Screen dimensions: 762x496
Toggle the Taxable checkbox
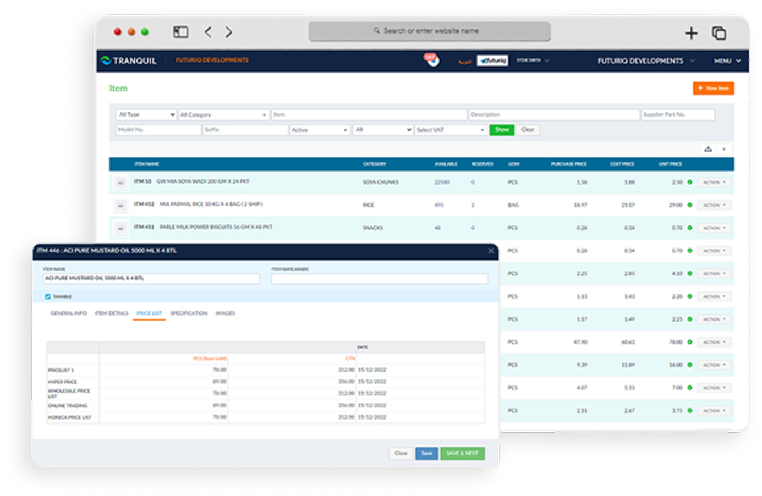click(x=48, y=297)
